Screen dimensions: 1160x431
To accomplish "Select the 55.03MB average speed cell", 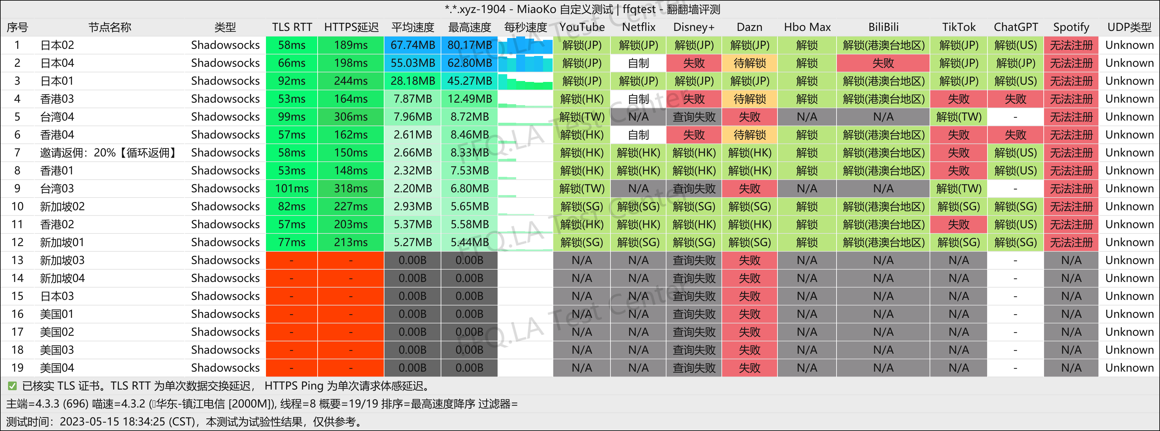I will 413,63.
